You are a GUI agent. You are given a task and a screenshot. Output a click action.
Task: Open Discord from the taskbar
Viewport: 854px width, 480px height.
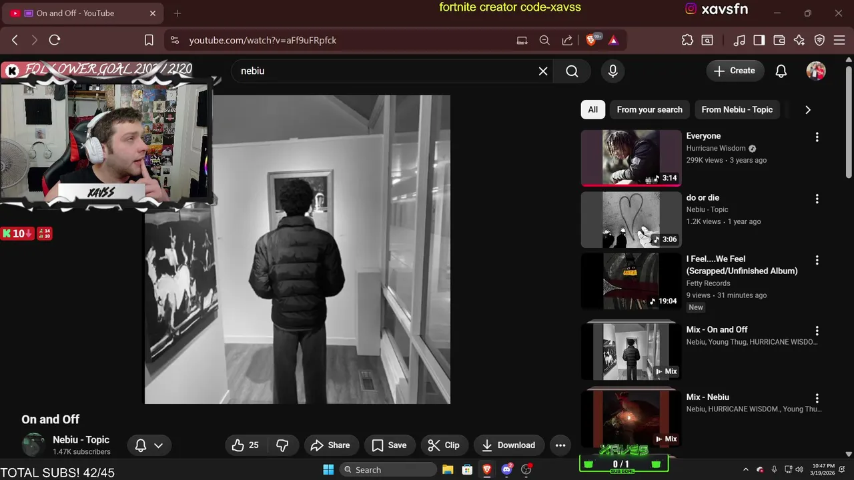tap(507, 469)
